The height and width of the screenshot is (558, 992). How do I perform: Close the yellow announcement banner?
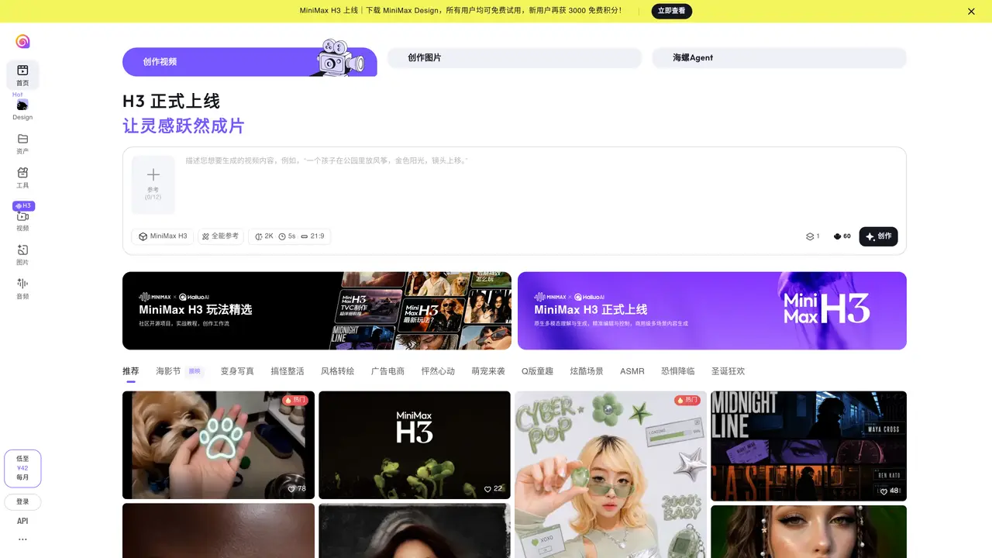point(971,12)
